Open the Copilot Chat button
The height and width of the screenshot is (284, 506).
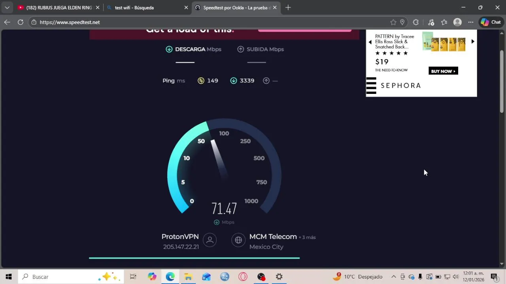point(491,22)
